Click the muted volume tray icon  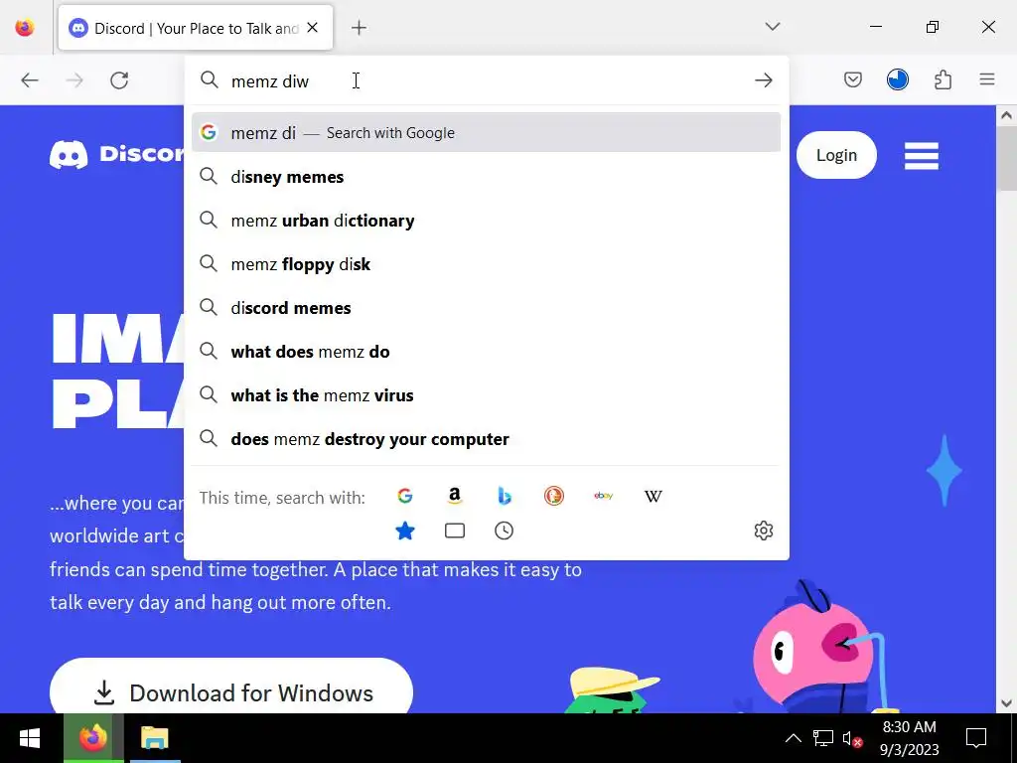coord(851,738)
